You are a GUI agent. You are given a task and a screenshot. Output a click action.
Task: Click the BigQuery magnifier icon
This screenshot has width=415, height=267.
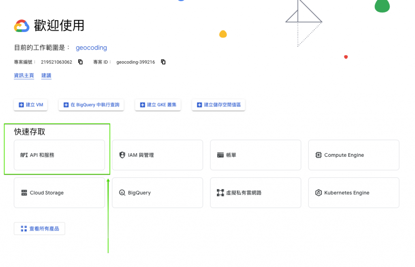tap(122, 192)
